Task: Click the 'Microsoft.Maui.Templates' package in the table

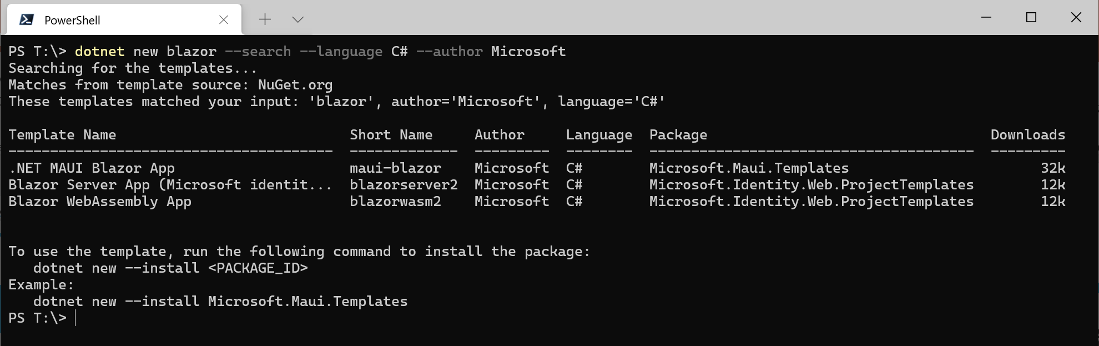Action: pos(749,168)
